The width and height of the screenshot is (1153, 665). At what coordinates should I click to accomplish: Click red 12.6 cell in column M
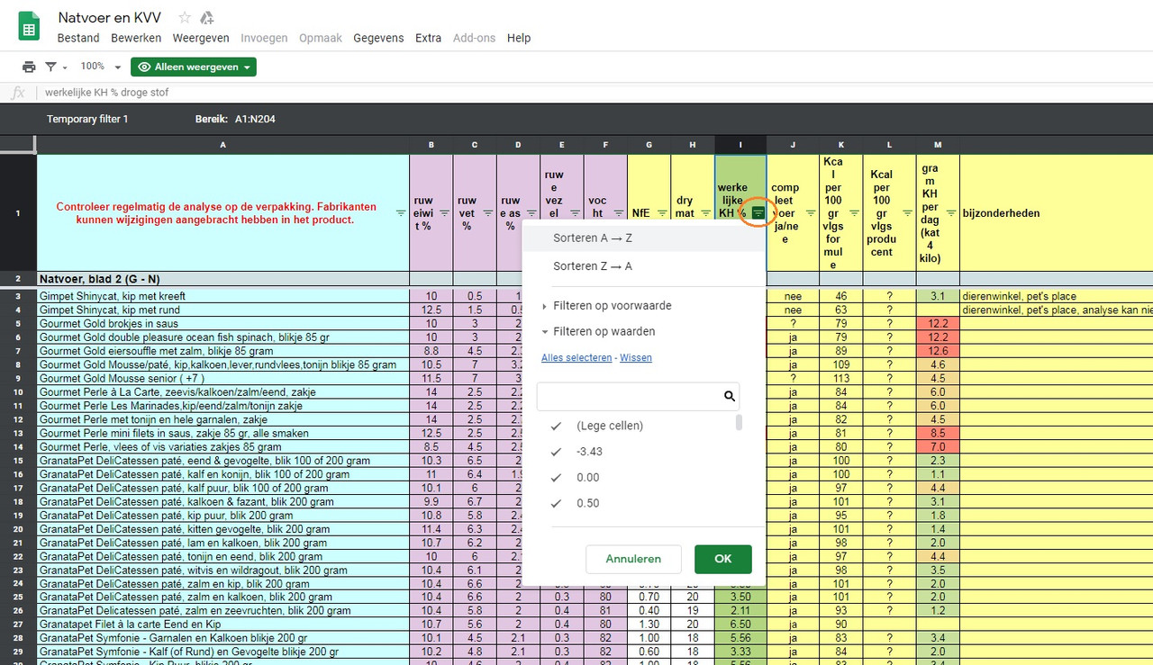tap(938, 351)
